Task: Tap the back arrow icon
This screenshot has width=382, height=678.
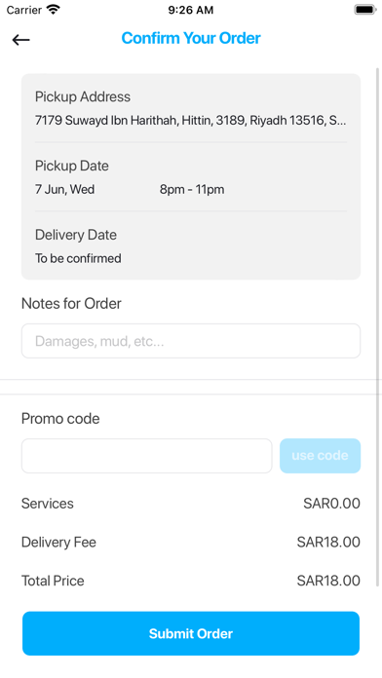Action: (20, 40)
